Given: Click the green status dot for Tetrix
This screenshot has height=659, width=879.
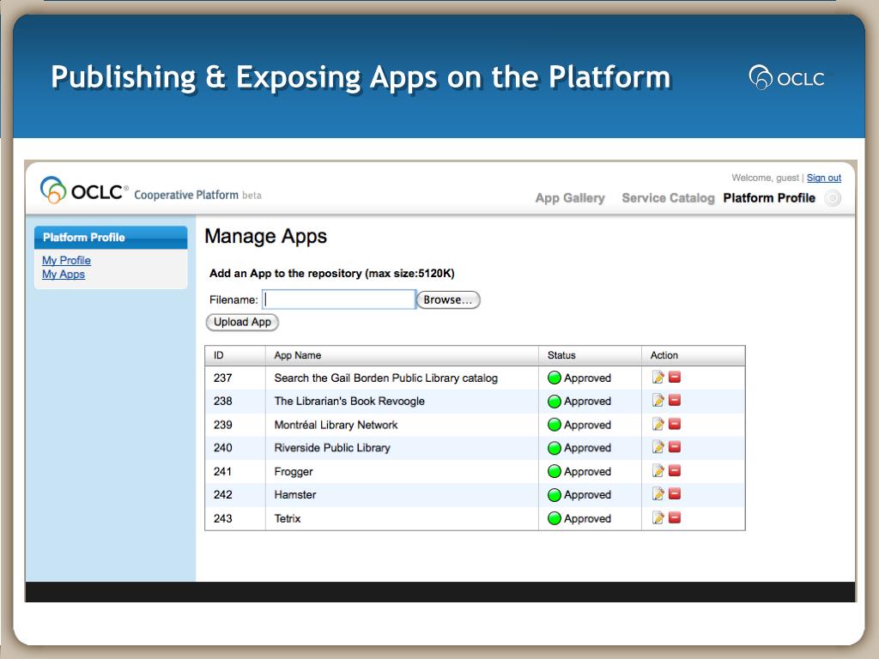Looking at the screenshot, I should 555,518.
